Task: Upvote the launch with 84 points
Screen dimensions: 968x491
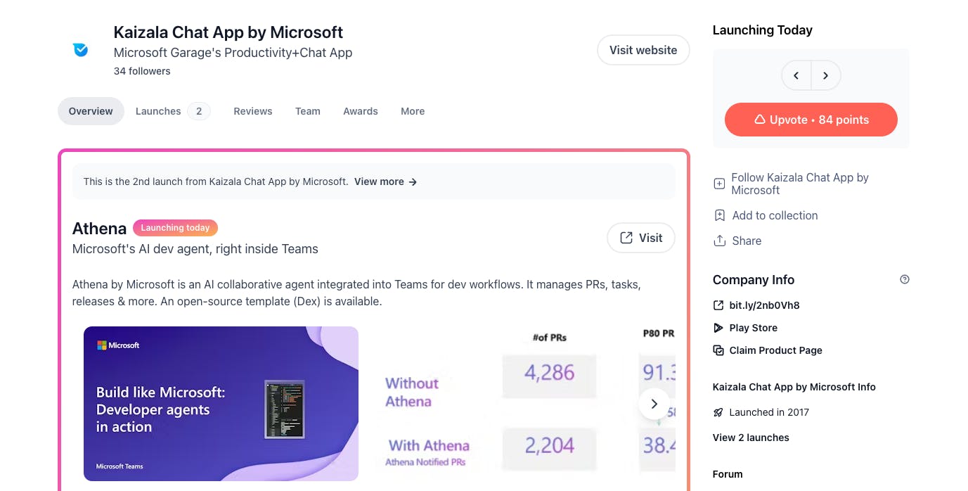Action: coord(811,120)
